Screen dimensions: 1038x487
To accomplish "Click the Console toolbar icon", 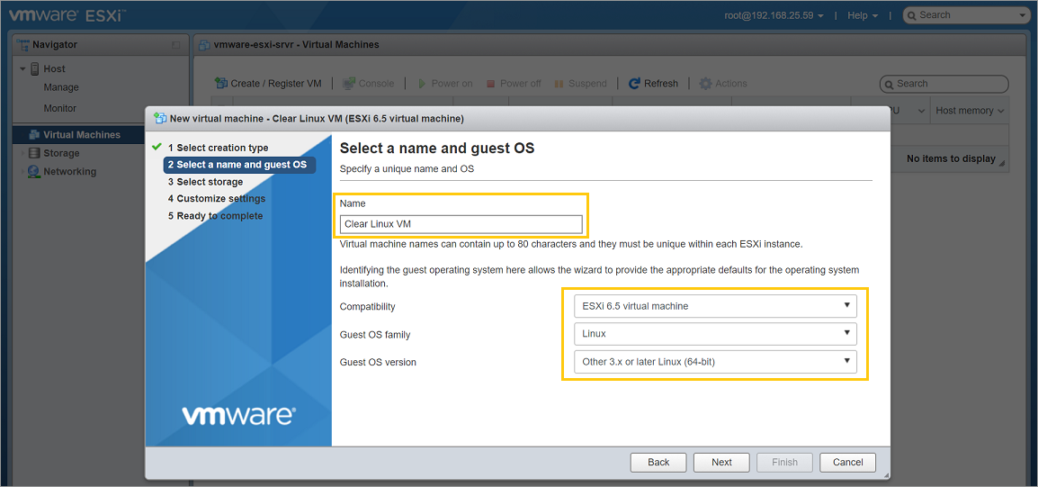I will click(x=349, y=84).
